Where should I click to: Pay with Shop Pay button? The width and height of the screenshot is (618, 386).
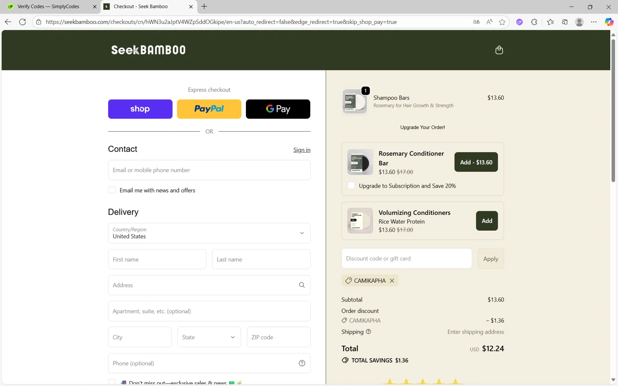(140, 109)
